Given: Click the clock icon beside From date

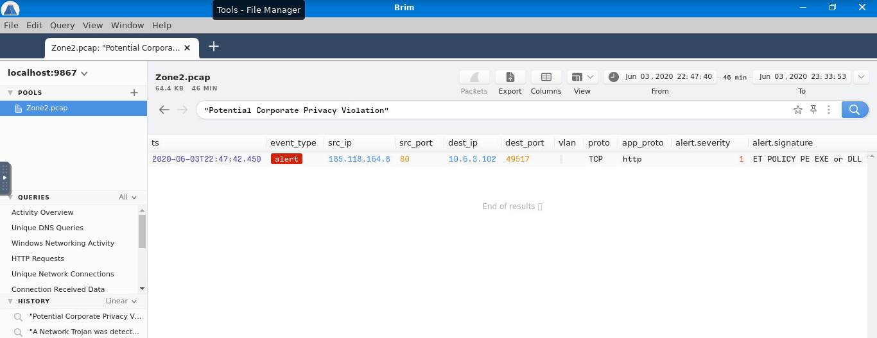Looking at the screenshot, I should 614,77.
